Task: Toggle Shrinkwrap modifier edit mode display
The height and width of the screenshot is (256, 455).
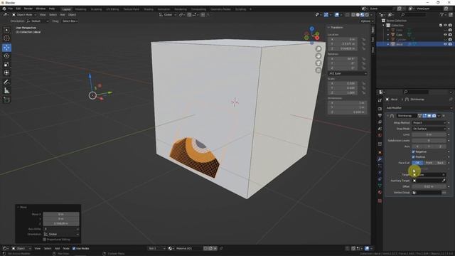Action: click(424, 115)
